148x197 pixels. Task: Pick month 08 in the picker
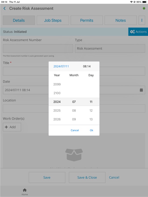click(74, 111)
